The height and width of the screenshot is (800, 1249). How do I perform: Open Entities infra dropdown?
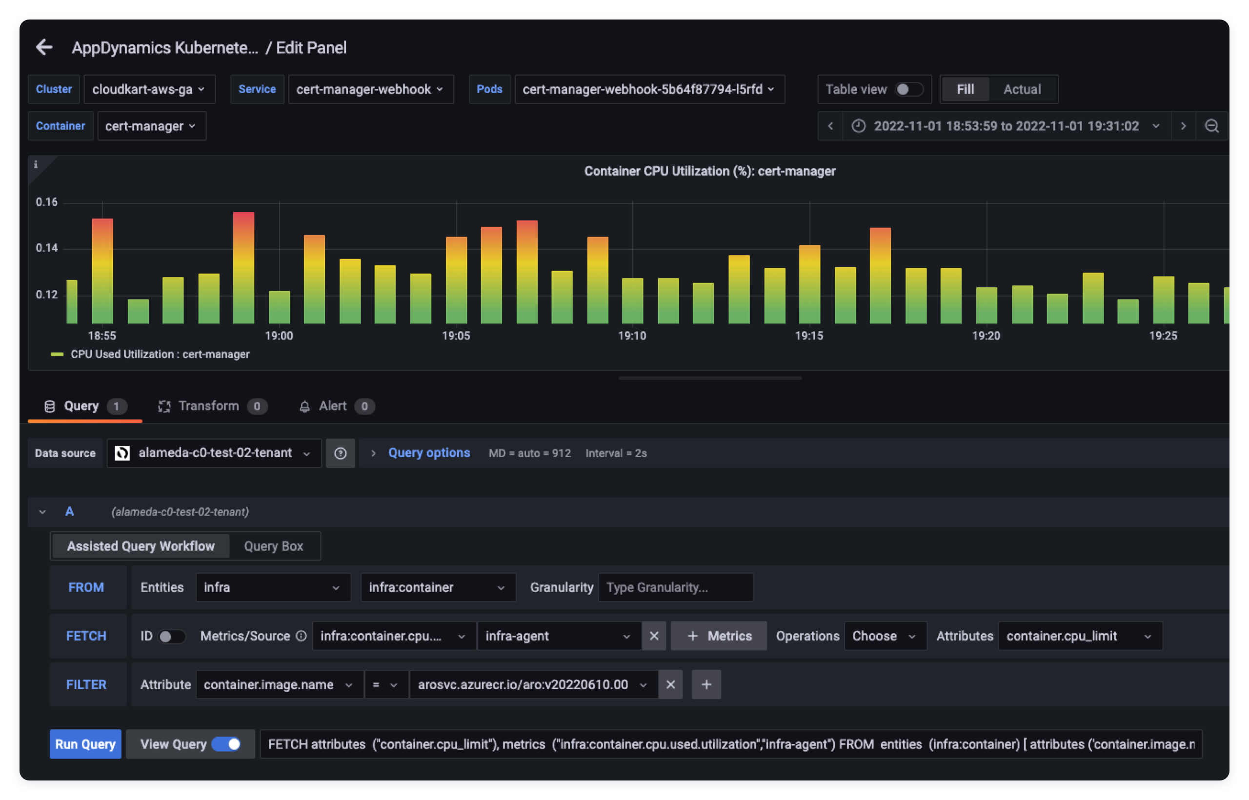pos(273,587)
